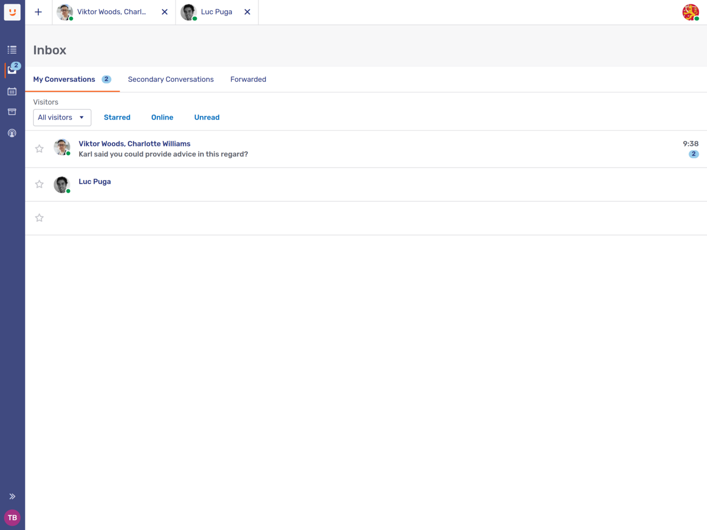The image size is (707, 530).
Task: Open the Calendar icon in the sidebar
Action: pos(12,91)
